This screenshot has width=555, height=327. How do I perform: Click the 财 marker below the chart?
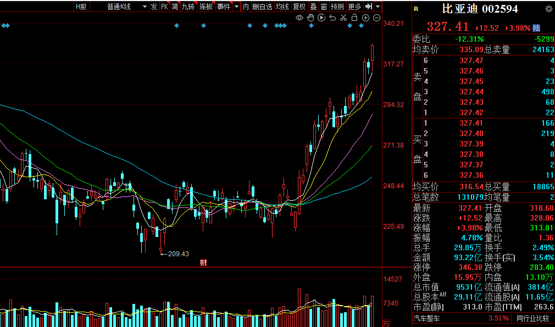click(x=203, y=263)
